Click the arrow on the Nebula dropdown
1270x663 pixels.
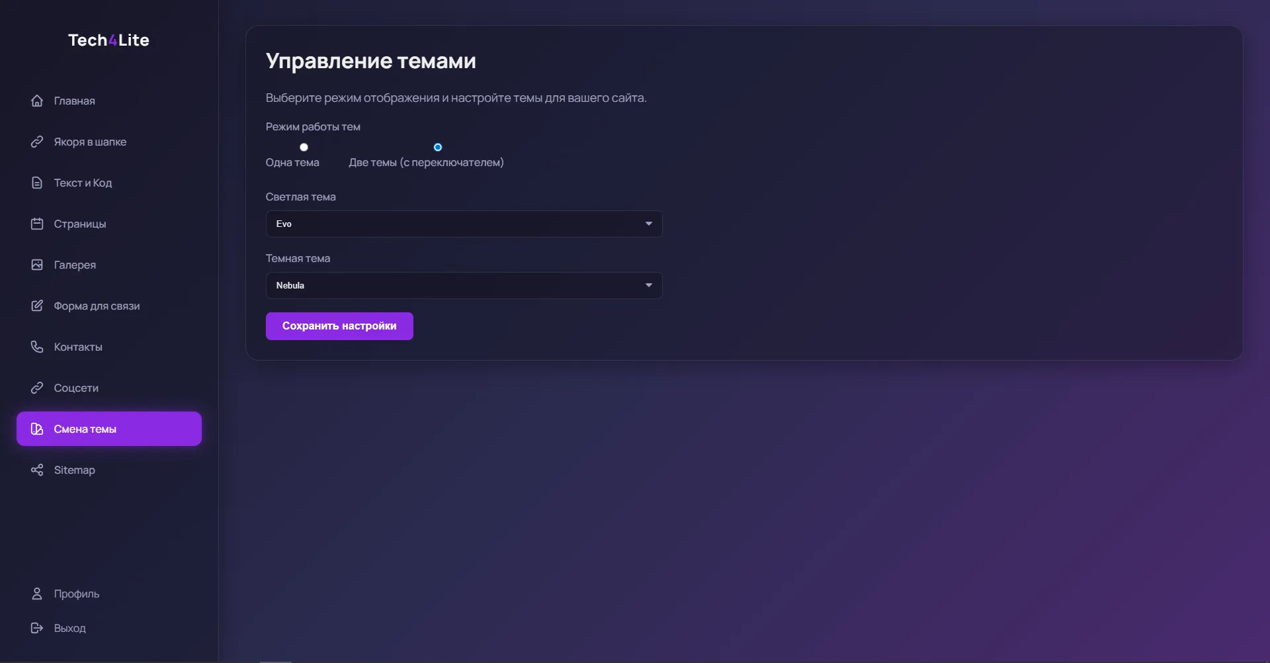point(648,285)
